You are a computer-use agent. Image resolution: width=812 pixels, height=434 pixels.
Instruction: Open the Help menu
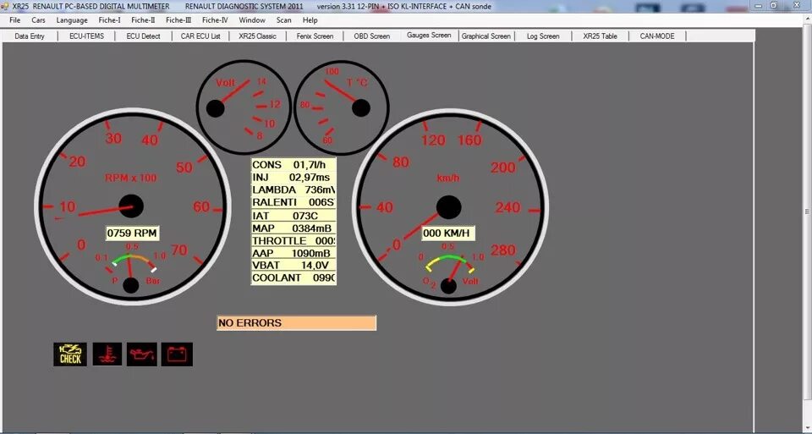(310, 20)
